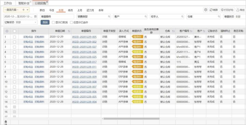Click the magnifier icon in 销售类型 field

109,16
